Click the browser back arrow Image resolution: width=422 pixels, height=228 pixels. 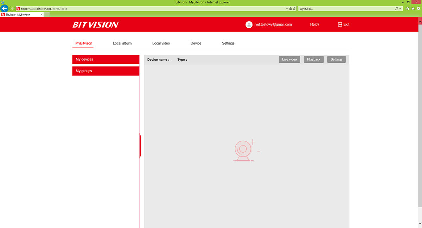pyautogui.click(x=5, y=8)
